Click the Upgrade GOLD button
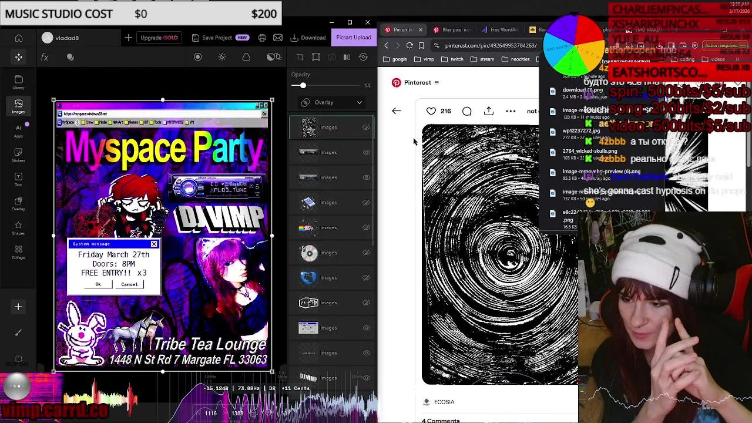The image size is (752, 423). coord(159,38)
